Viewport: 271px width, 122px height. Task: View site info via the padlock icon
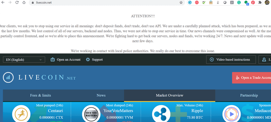tap(33, 3)
